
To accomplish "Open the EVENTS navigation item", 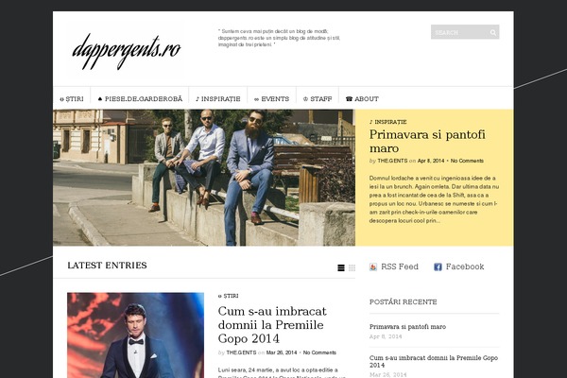I will [271, 98].
